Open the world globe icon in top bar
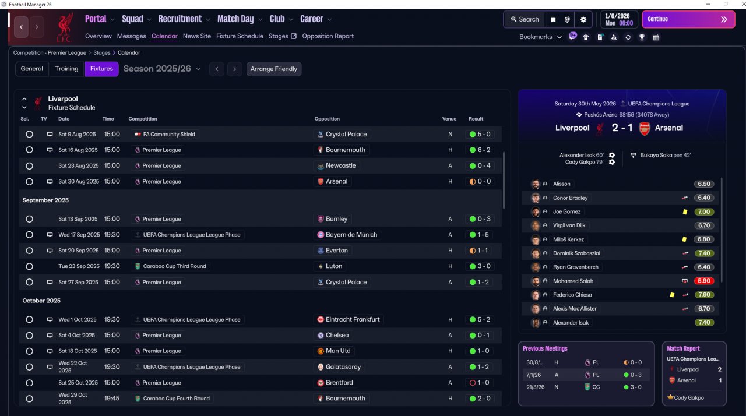The height and width of the screenshot is (416, 746). (567, 19)
